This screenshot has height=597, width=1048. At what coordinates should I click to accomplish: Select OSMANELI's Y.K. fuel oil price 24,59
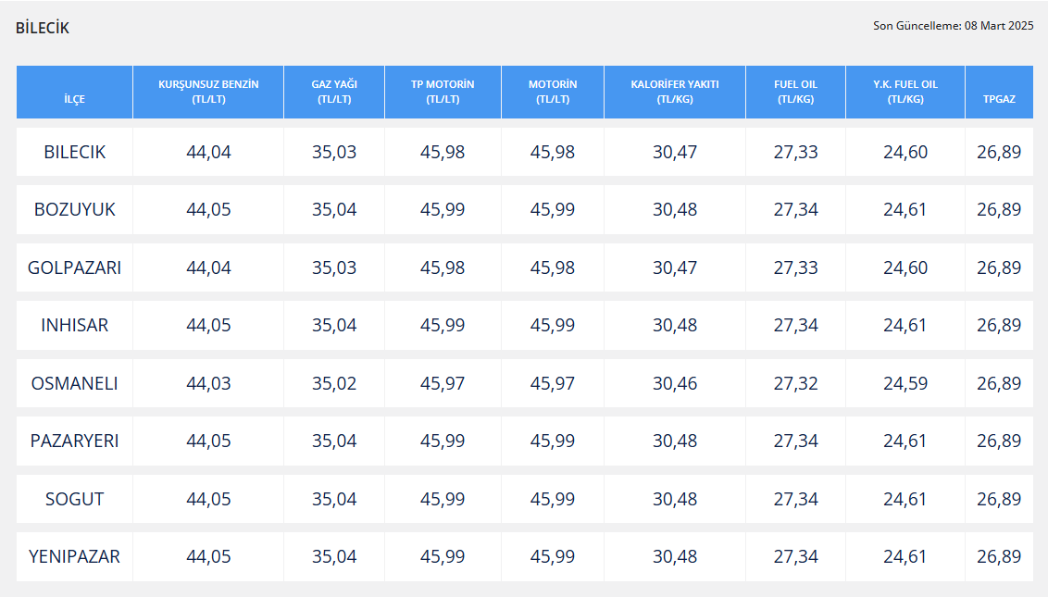905,383
